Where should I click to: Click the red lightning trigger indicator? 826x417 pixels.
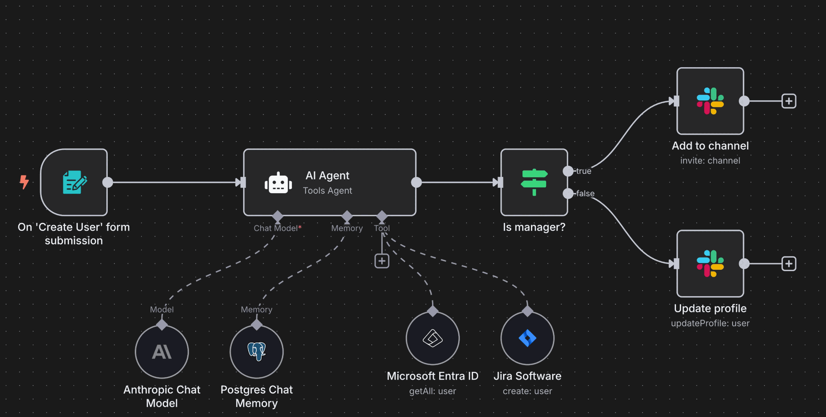(24, 182)
